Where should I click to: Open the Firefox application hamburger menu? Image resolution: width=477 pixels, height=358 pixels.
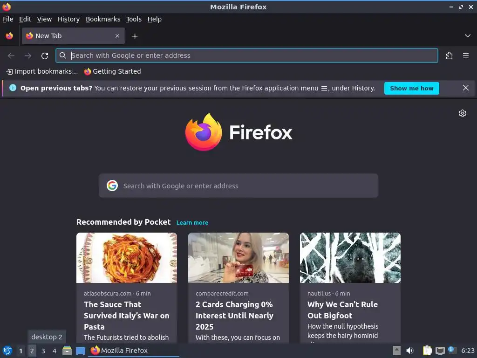(x=466, y=55)
